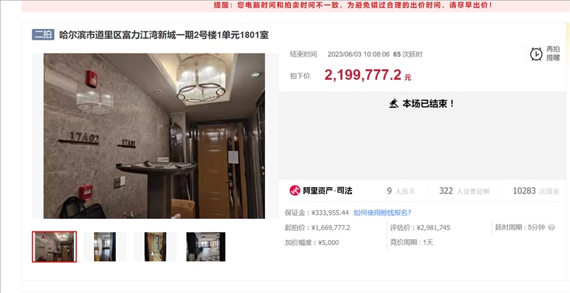570x293 pixels.
Task: Select the second thumbnail photo
Action: click(105, 247)
